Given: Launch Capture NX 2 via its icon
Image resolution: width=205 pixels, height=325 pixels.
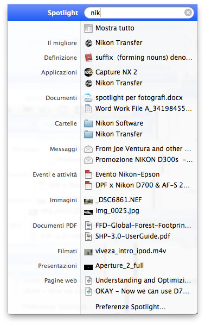Looking at the screenshot, I should click(88, 72).
